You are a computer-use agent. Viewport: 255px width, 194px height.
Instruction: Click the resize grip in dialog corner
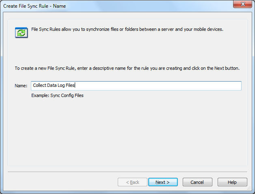pyautogui.click(x=249, y=188)
